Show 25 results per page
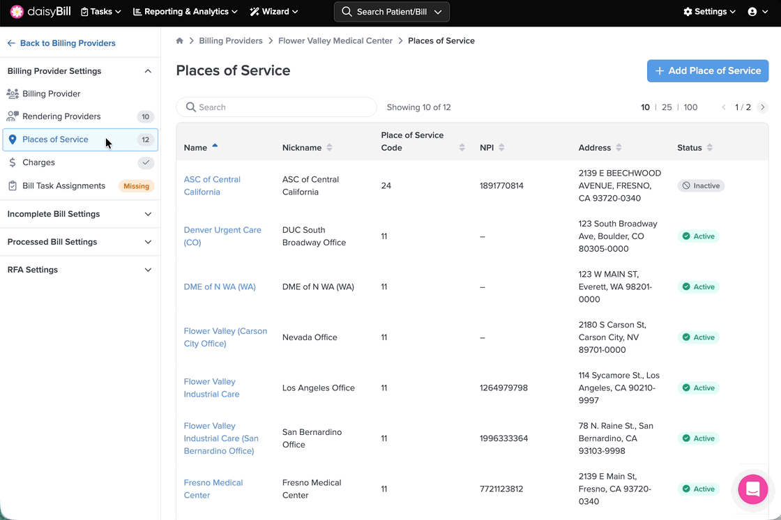 [x=667, y=107]
